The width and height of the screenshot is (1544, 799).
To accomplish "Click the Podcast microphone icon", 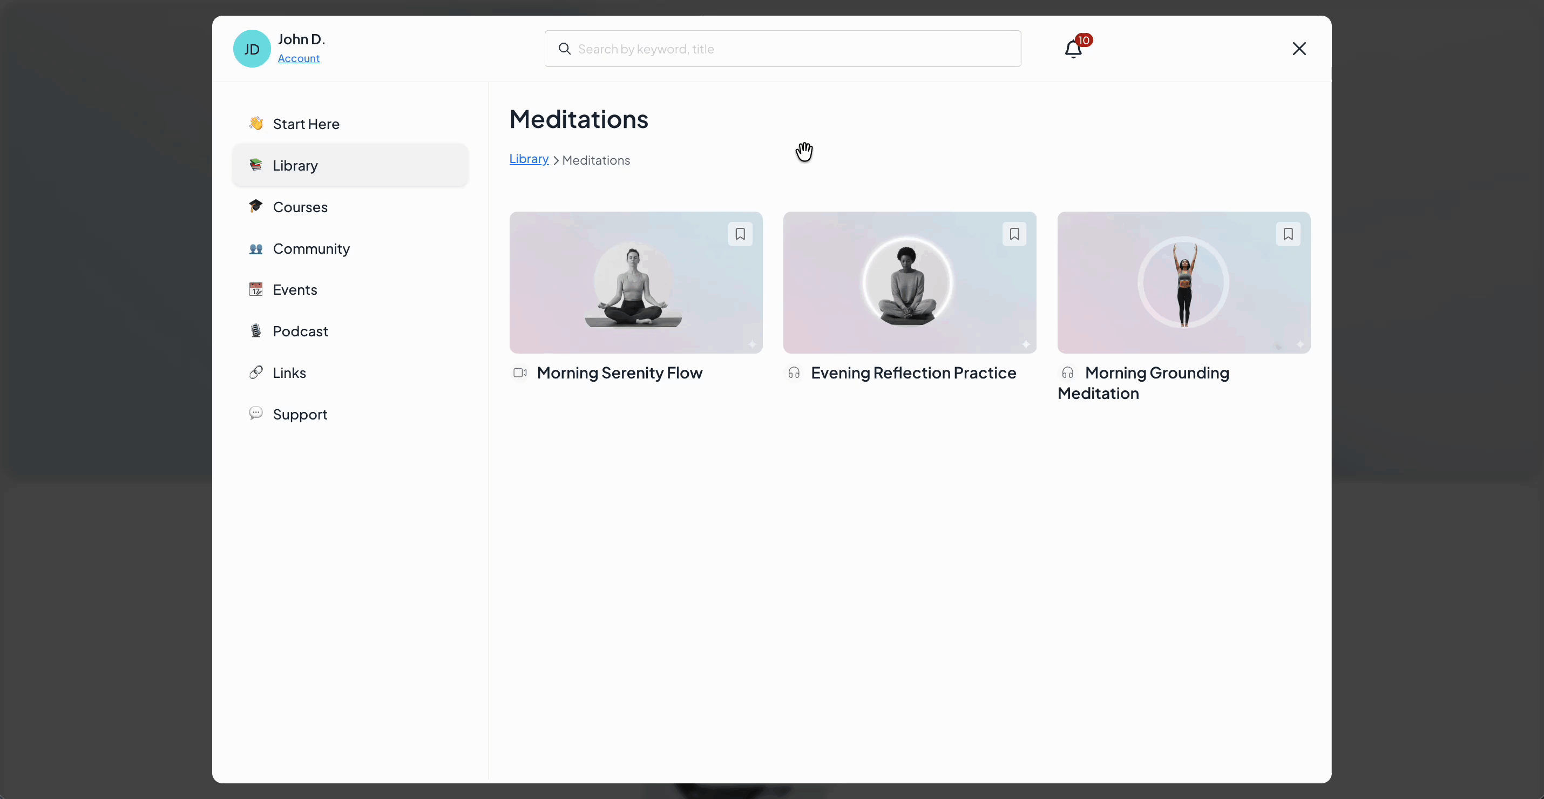I will 256,331.
